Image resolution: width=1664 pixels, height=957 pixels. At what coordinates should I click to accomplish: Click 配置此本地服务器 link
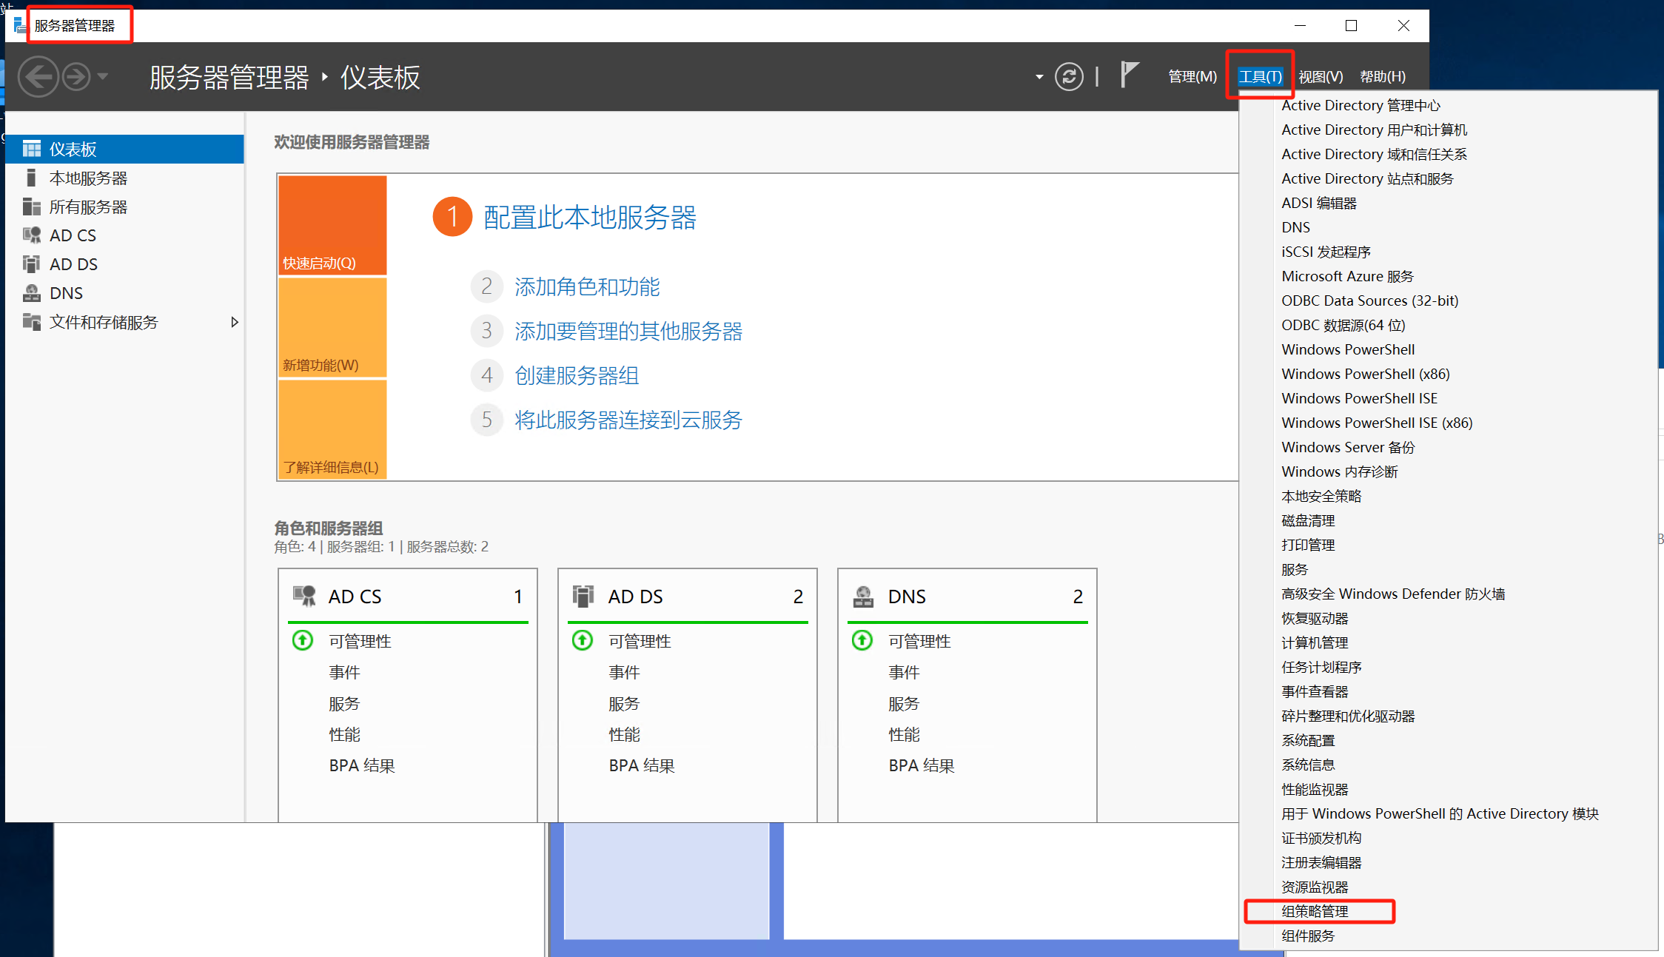tap(589, 218)
